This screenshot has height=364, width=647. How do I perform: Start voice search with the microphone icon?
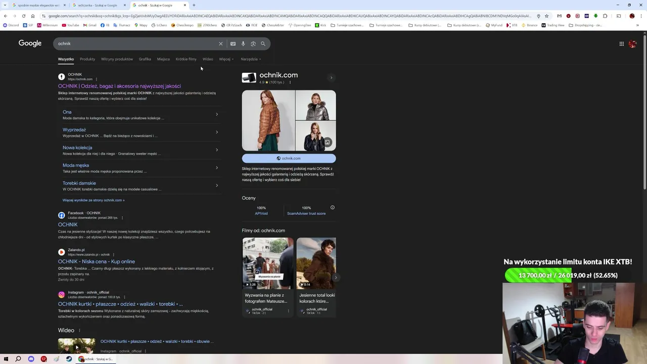(243, 43)
